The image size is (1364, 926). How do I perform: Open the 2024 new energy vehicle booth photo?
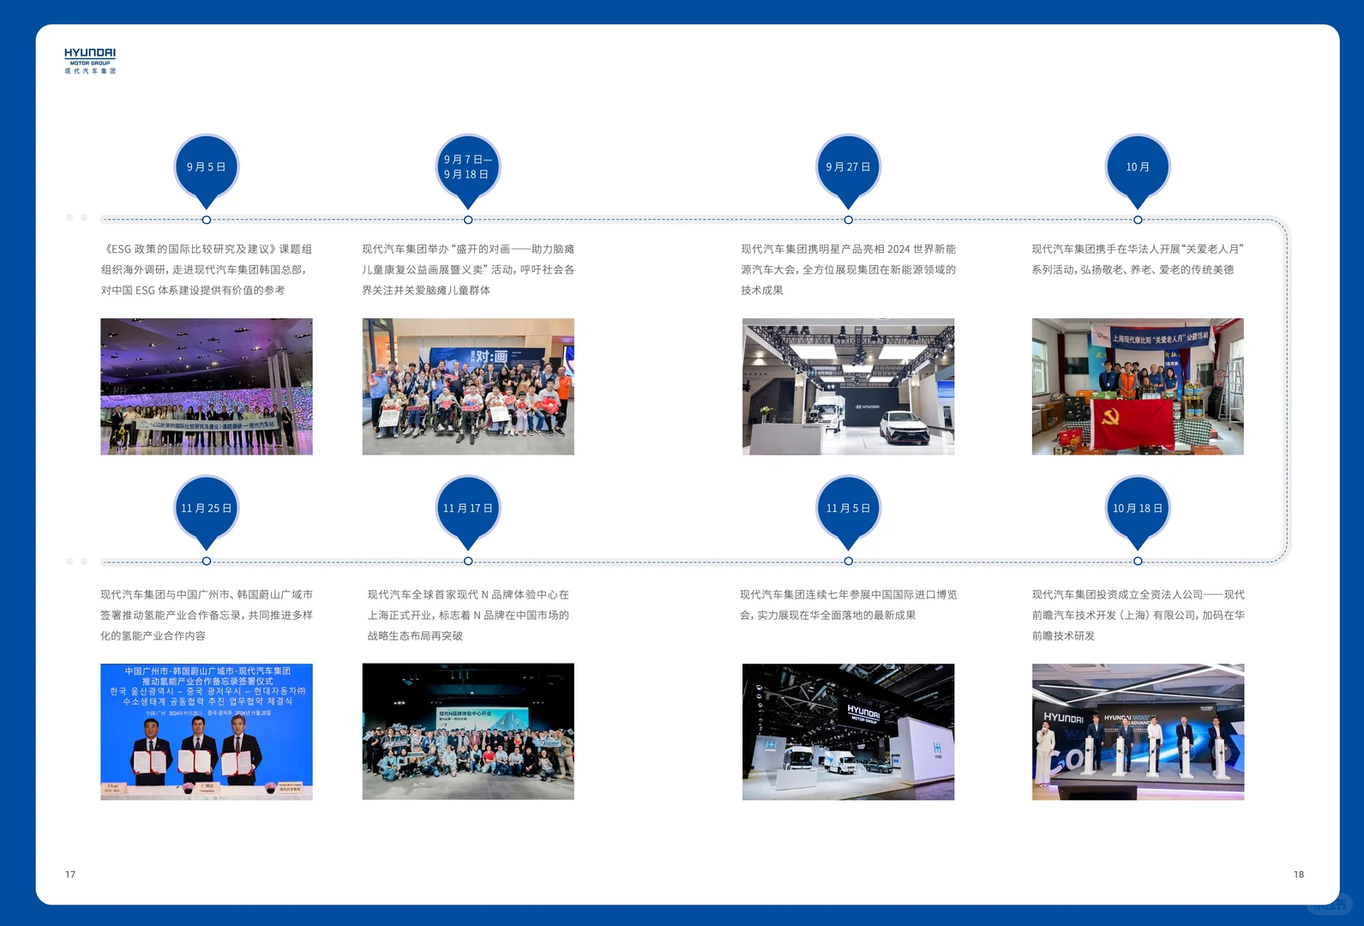[848, 387]
